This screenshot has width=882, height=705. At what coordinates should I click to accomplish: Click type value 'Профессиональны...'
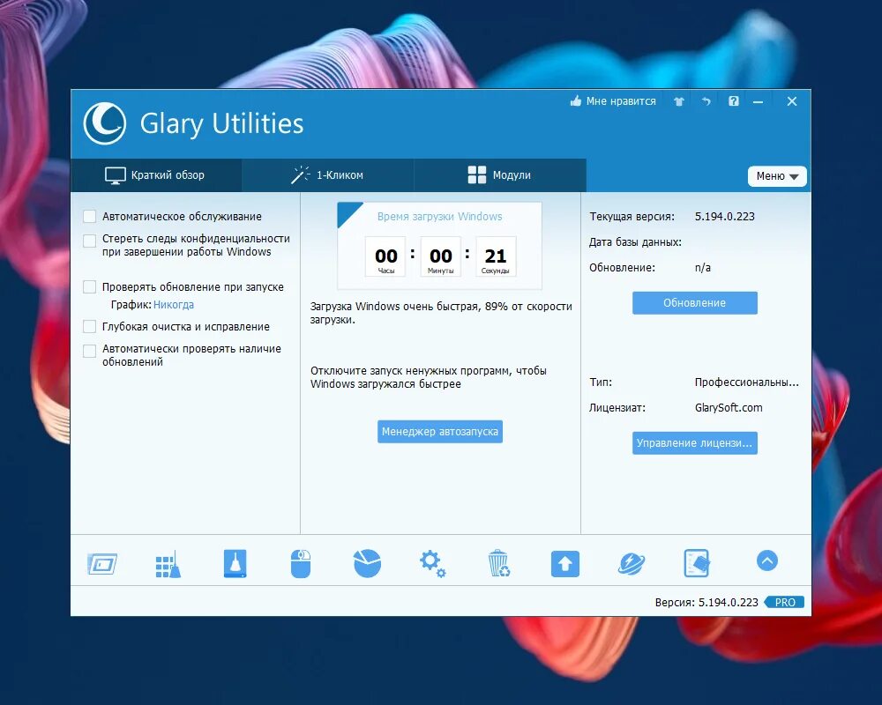coord(746,382)
